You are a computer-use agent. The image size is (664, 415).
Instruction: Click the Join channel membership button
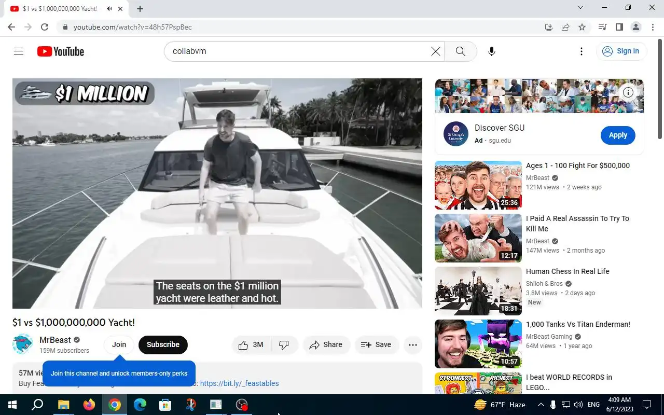[119, 344]
